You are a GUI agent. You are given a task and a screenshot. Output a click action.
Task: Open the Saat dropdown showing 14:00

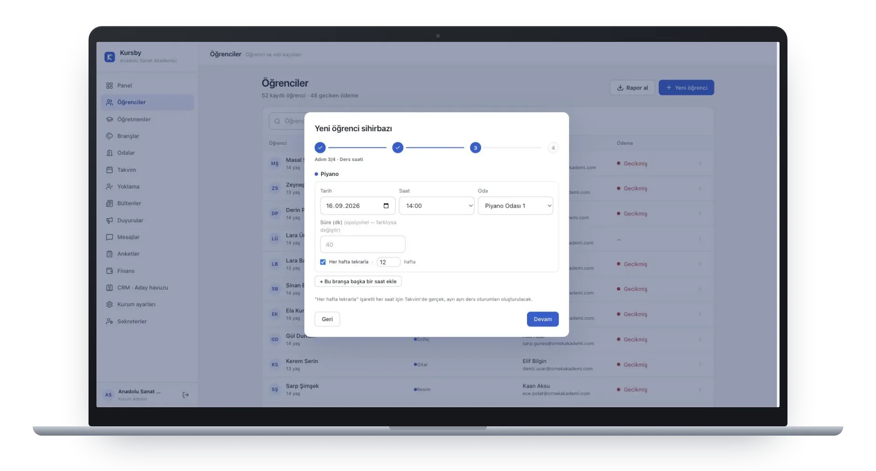pos(437,206)
